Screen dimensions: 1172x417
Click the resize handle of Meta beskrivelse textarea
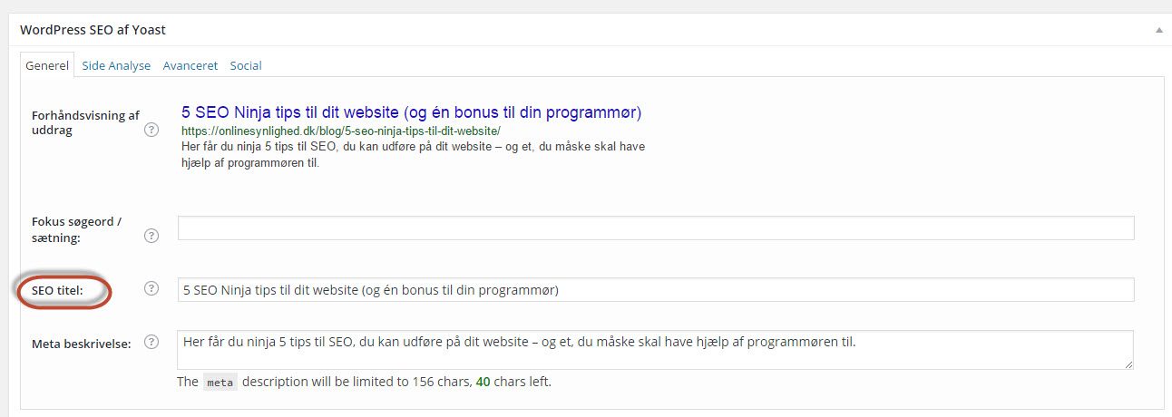(x=1128, y=364)
